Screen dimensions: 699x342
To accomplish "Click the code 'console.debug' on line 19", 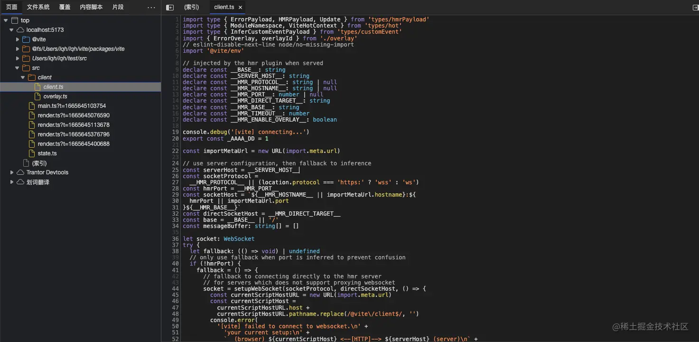I will pyautogui.click(x=205, y=132).
